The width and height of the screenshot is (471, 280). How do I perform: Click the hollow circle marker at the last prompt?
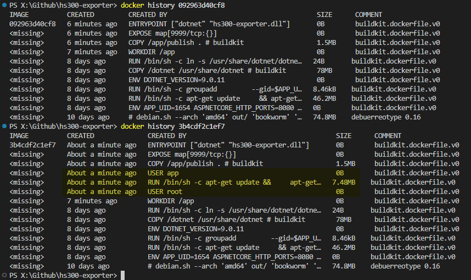pos(4,275)
